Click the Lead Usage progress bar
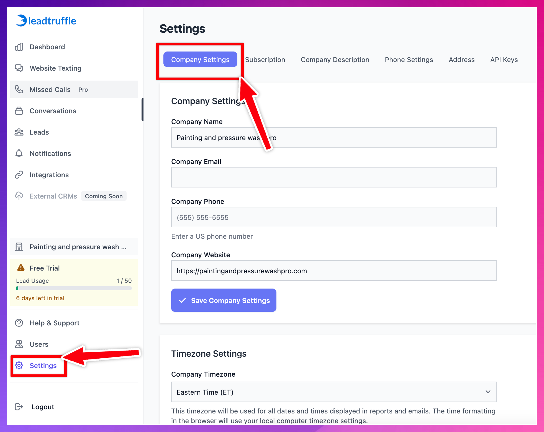The image size is (544, 432). click(x=74, y=288)
